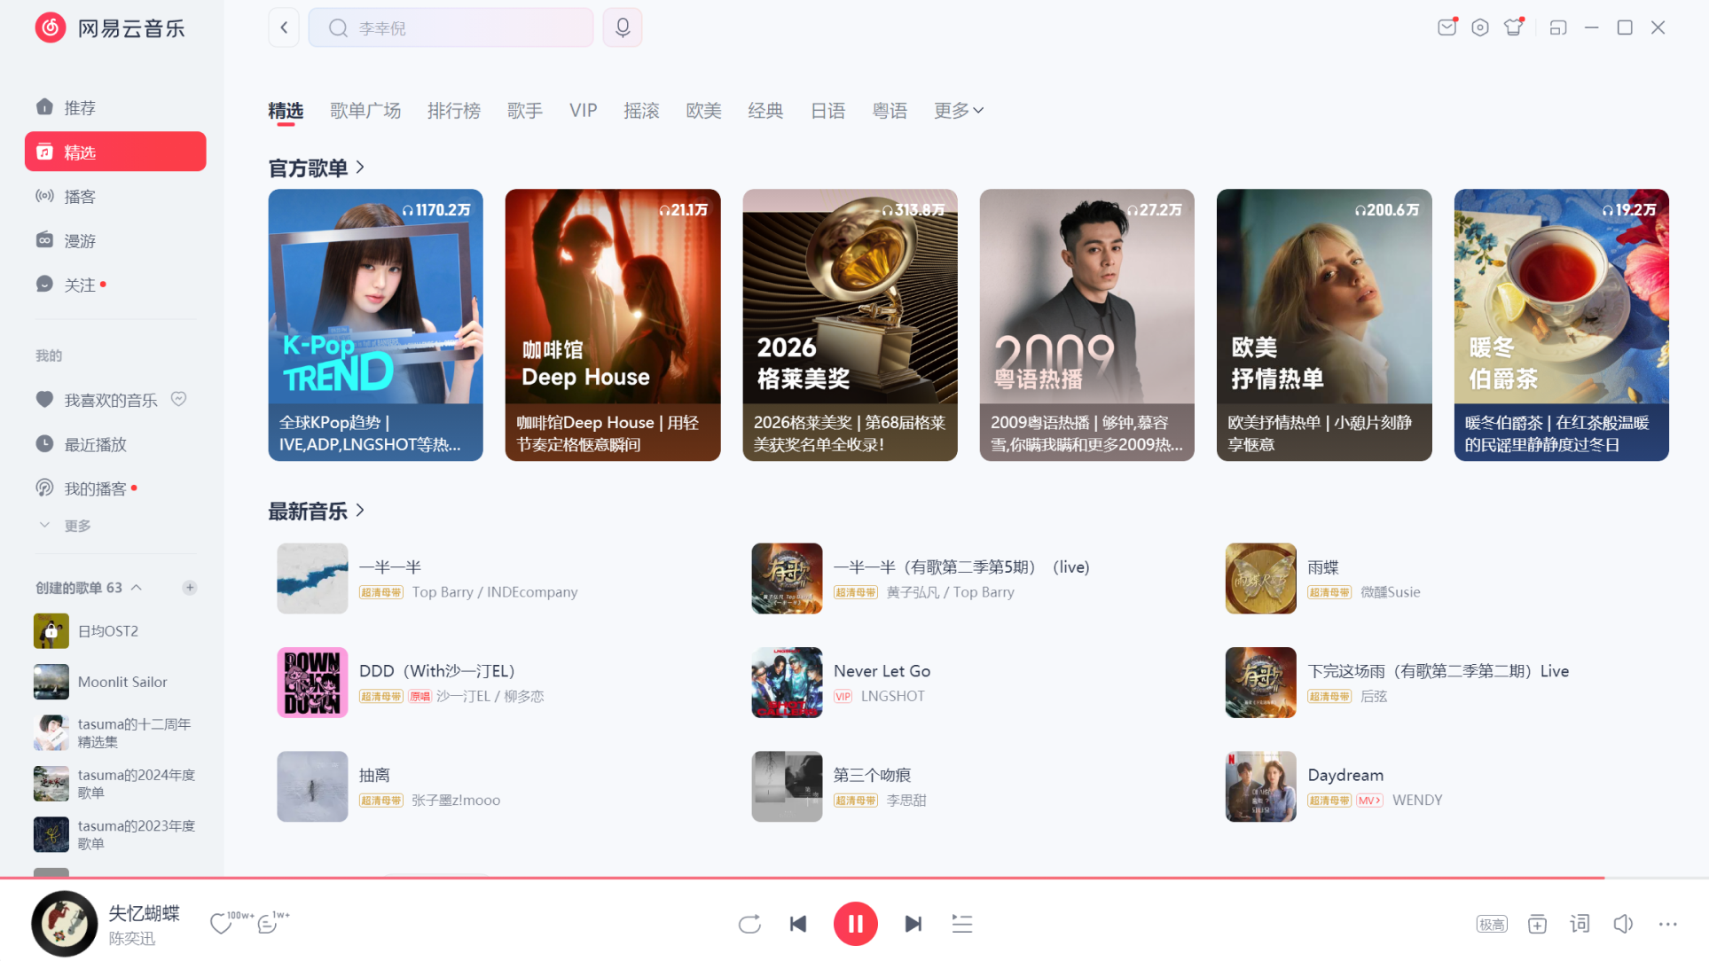Open 我的播客 in the sidebar
Screen dimensions: 1709x961
coord(115,488)
